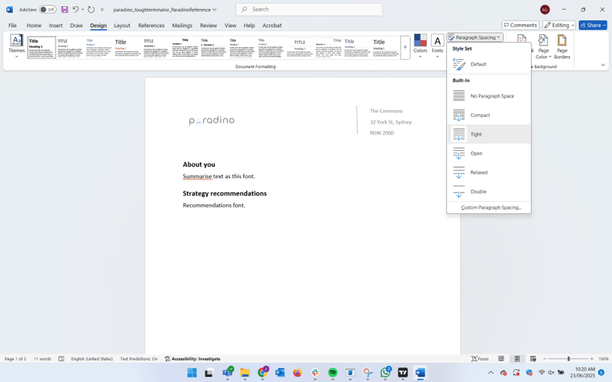Image resolution: width=612 pixels, height=382 pixels.
Task: Open the Comments panel
Action: [520, 25]
